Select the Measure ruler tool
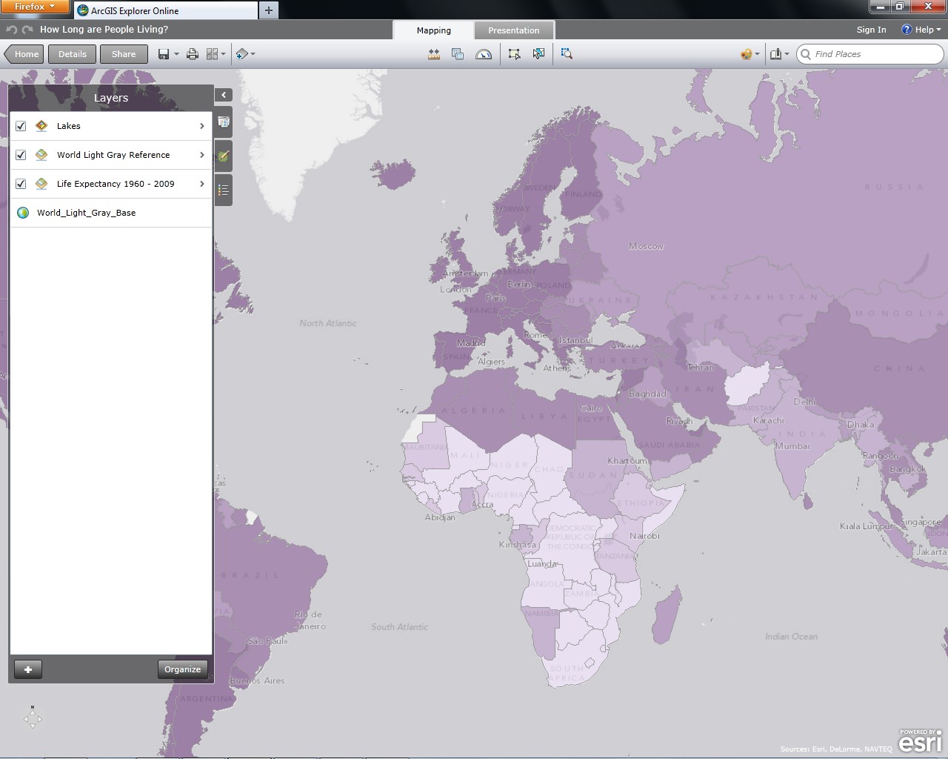Viewport: 948px width, 759px height. click(434, 54)
